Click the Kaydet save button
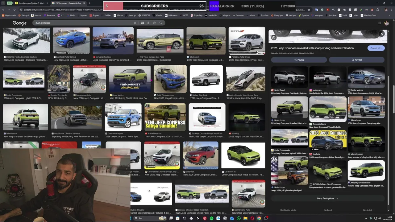This screenshot has width=395, height=222. [x=357, y=60]
